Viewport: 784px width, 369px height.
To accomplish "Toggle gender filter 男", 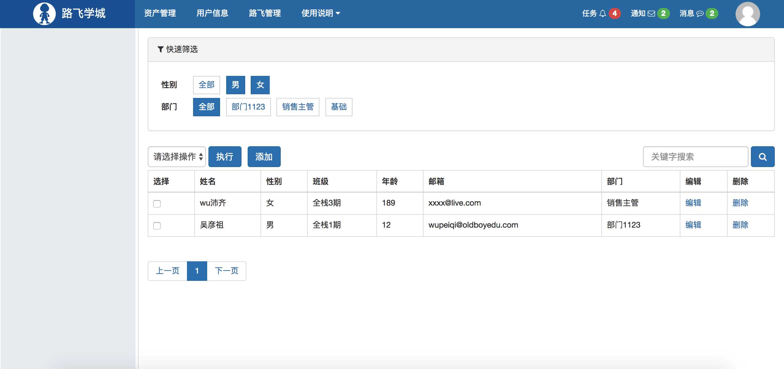I will pos(235,85).
